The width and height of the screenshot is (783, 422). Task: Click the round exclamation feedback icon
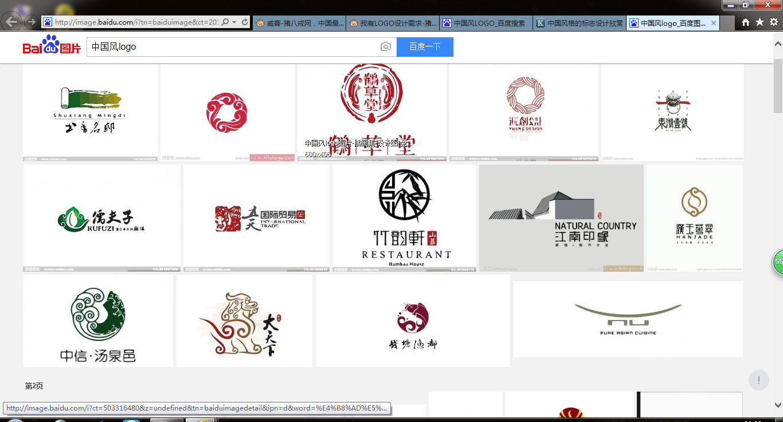(x=759, y=380)
